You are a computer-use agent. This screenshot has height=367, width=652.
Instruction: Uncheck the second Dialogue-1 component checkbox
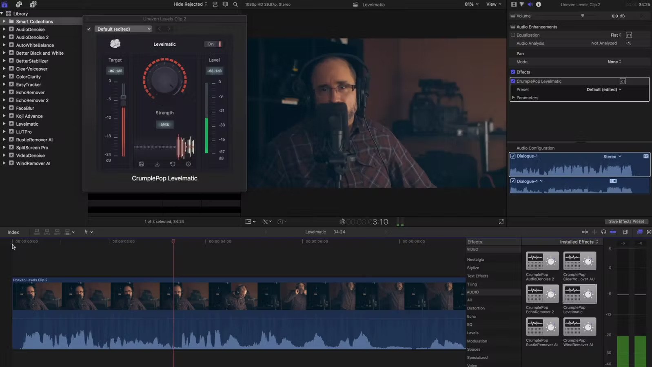click(x=513, y=181)
